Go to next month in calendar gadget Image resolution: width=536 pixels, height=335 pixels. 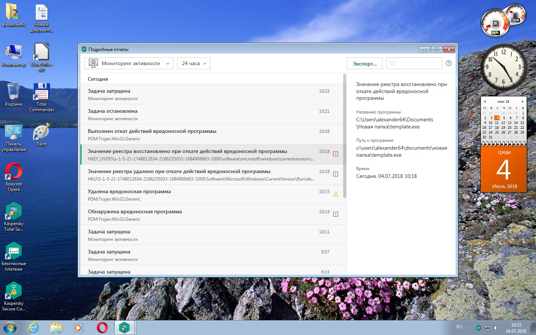(x=523, y=101)
